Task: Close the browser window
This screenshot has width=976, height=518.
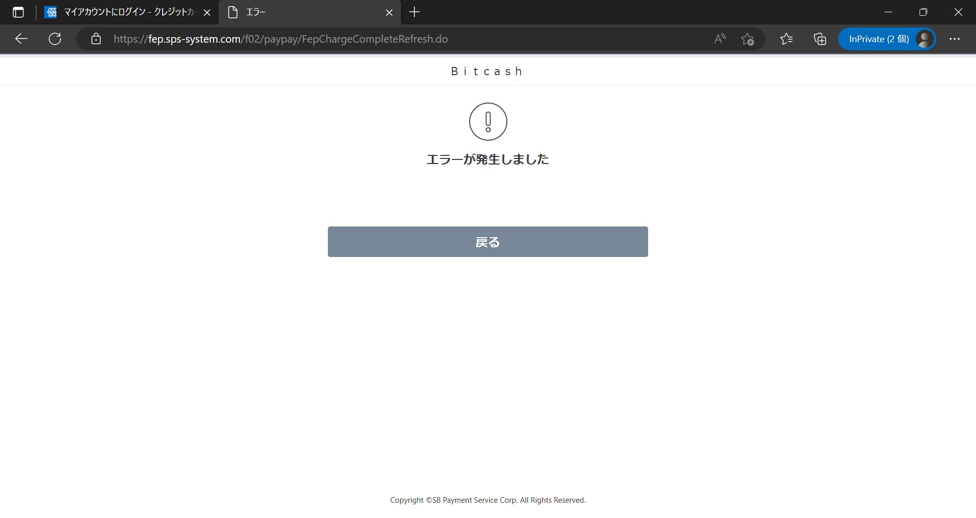Action: click(958, 12)
